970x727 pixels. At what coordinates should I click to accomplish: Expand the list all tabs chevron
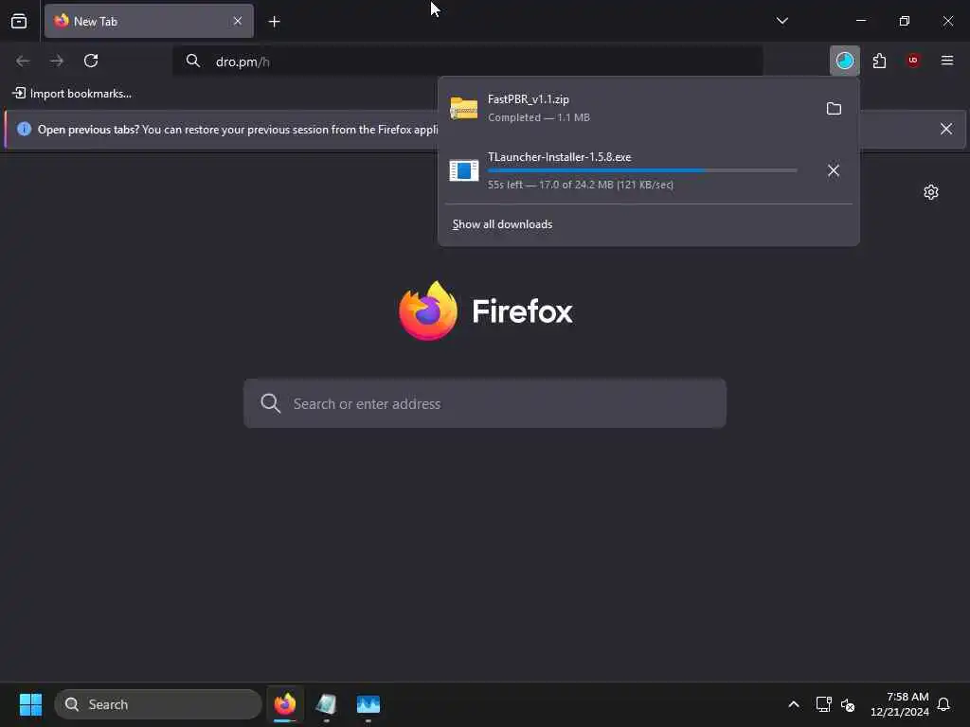(x=781, y=21)
